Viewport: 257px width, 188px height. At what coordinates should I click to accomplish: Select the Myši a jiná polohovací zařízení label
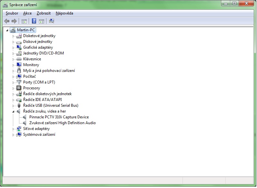[49, 71]
